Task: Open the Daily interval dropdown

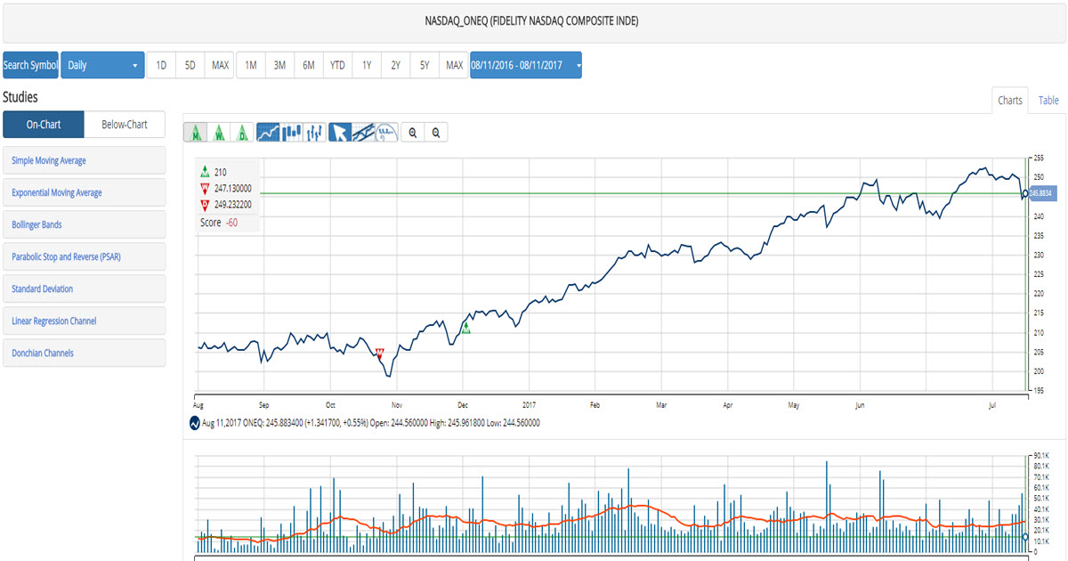Action: coord(102,65)
